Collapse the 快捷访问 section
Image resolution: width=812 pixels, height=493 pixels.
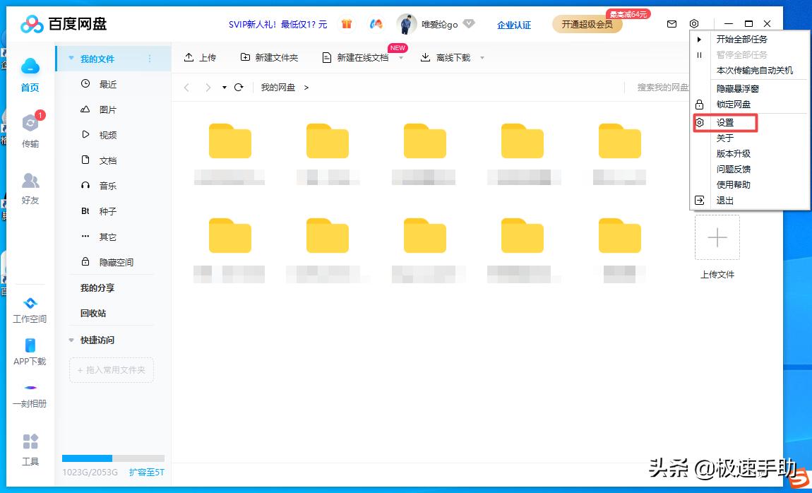click(71, 340)
